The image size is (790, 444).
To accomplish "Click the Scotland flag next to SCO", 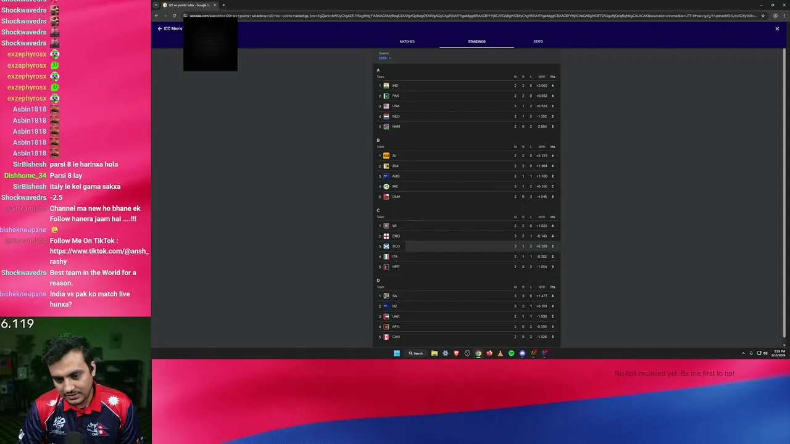I will click(x=386, y=246).
